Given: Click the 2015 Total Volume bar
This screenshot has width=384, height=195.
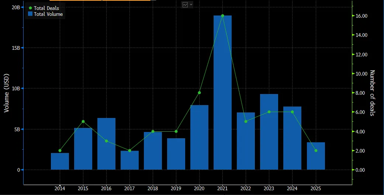Looking at the screenshot, I should pos(83,149).
